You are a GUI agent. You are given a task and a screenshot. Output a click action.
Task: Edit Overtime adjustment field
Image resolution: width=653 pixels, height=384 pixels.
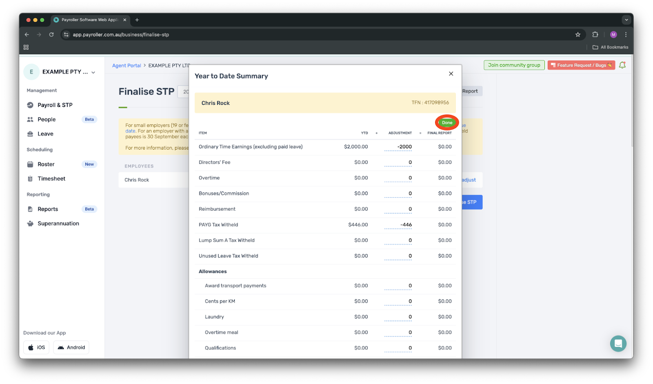coord(398,178)
